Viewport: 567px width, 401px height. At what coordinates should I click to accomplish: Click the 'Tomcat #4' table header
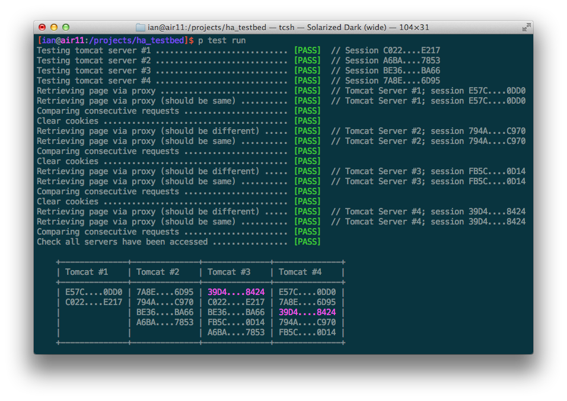click(300, 272)
